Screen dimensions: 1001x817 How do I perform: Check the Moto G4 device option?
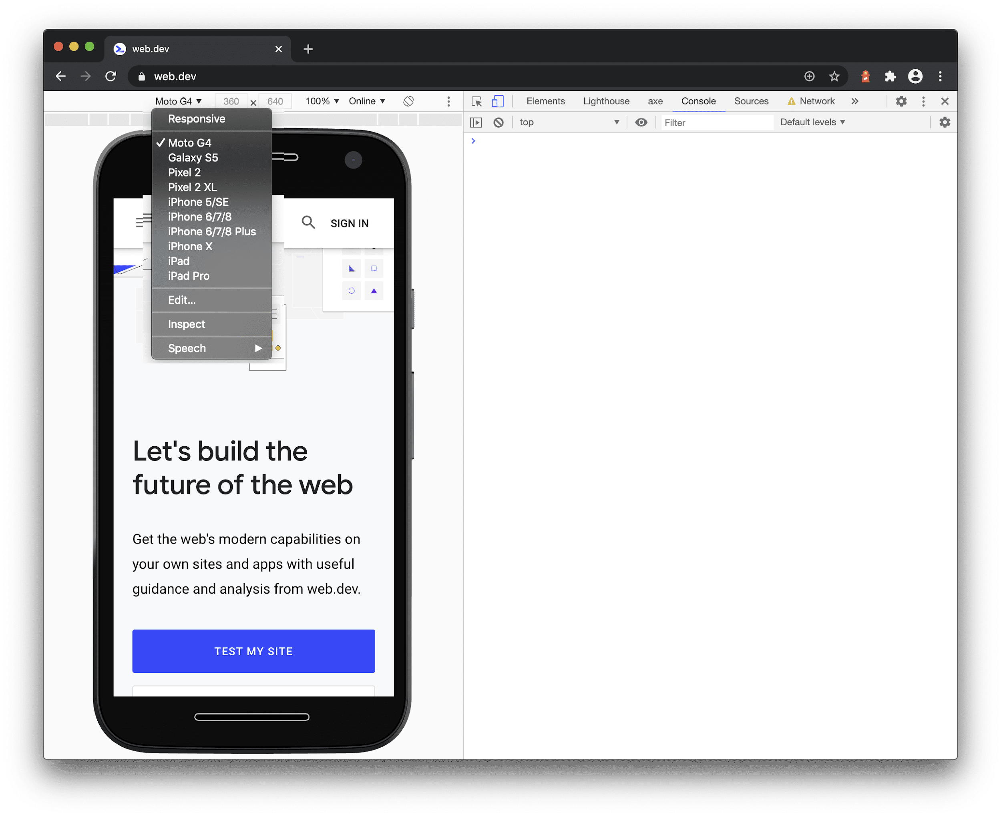click(x=189, y=142)
